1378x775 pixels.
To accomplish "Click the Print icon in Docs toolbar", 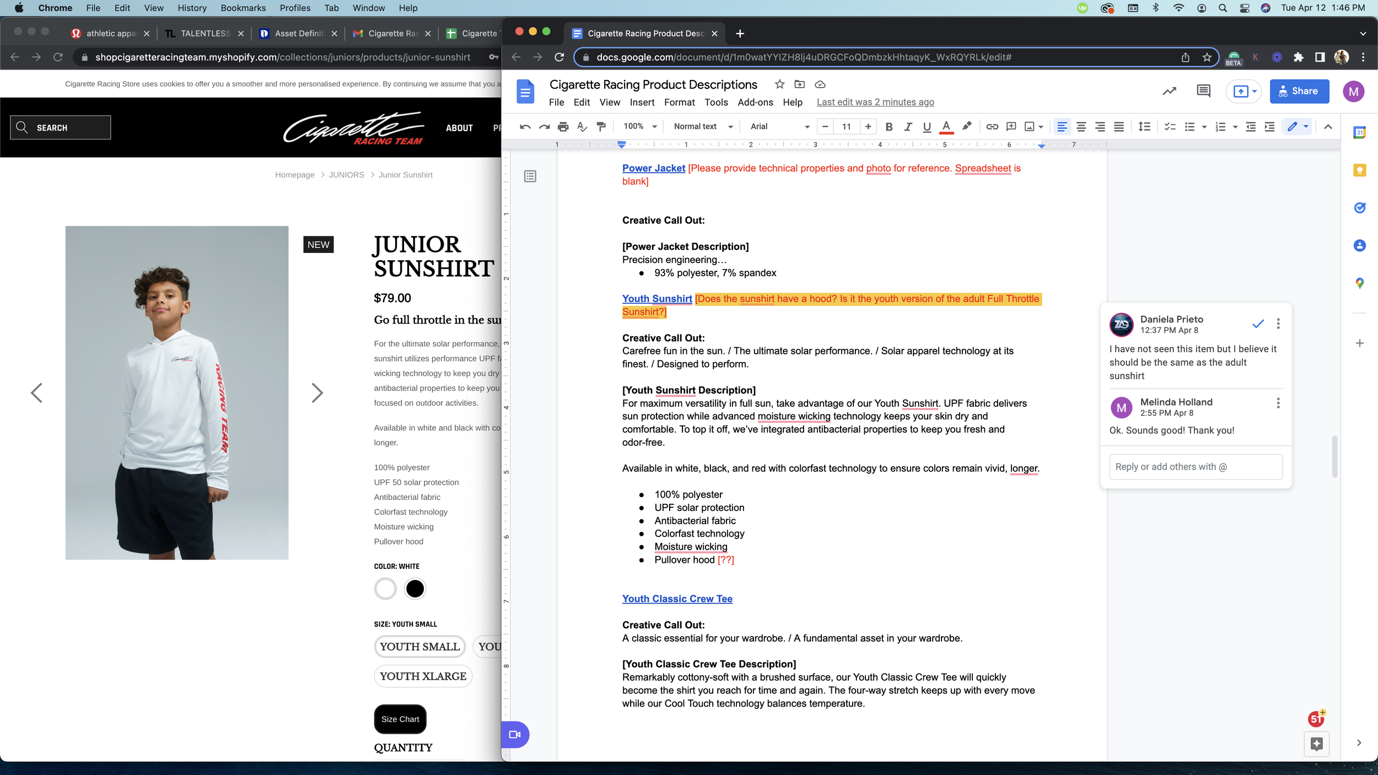I will pyautogui.click(x=563, y=127).
